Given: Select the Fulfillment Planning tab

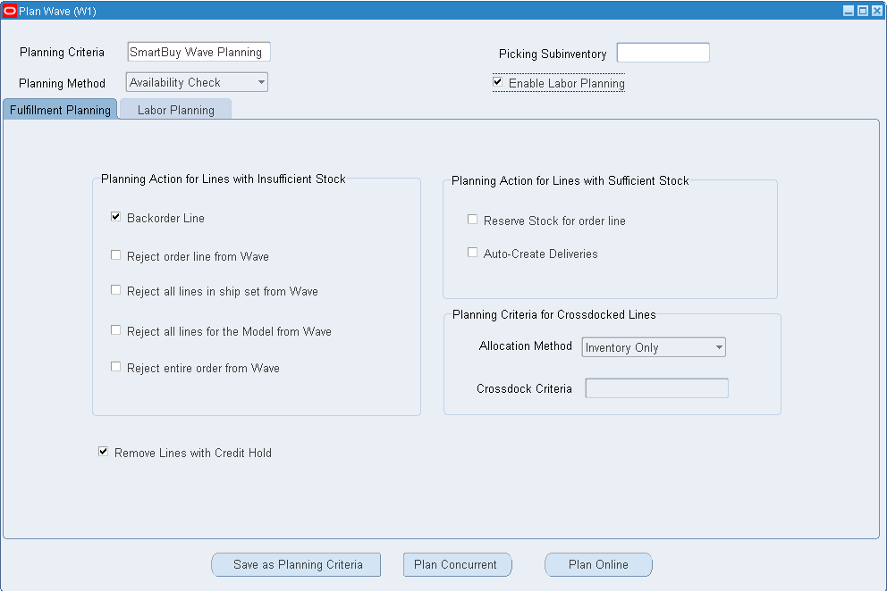Looking at the screenshot, I should coord(61,110).
